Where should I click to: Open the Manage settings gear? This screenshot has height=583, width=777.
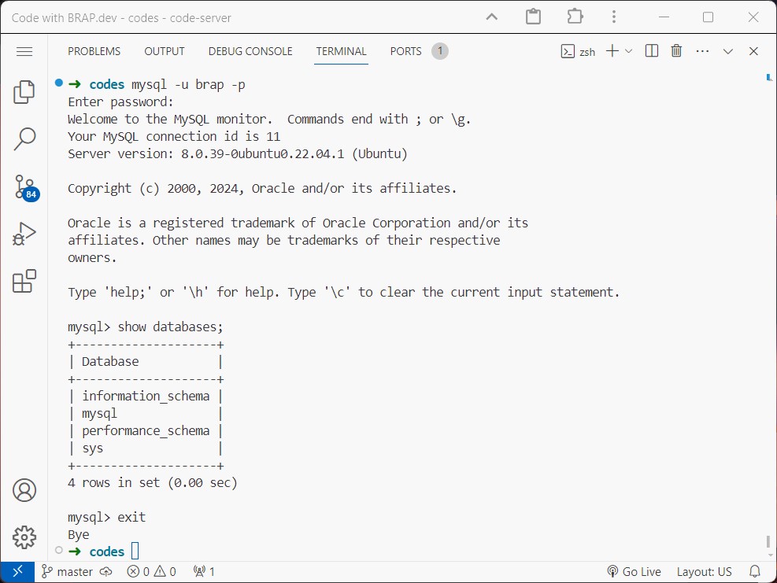24,537
